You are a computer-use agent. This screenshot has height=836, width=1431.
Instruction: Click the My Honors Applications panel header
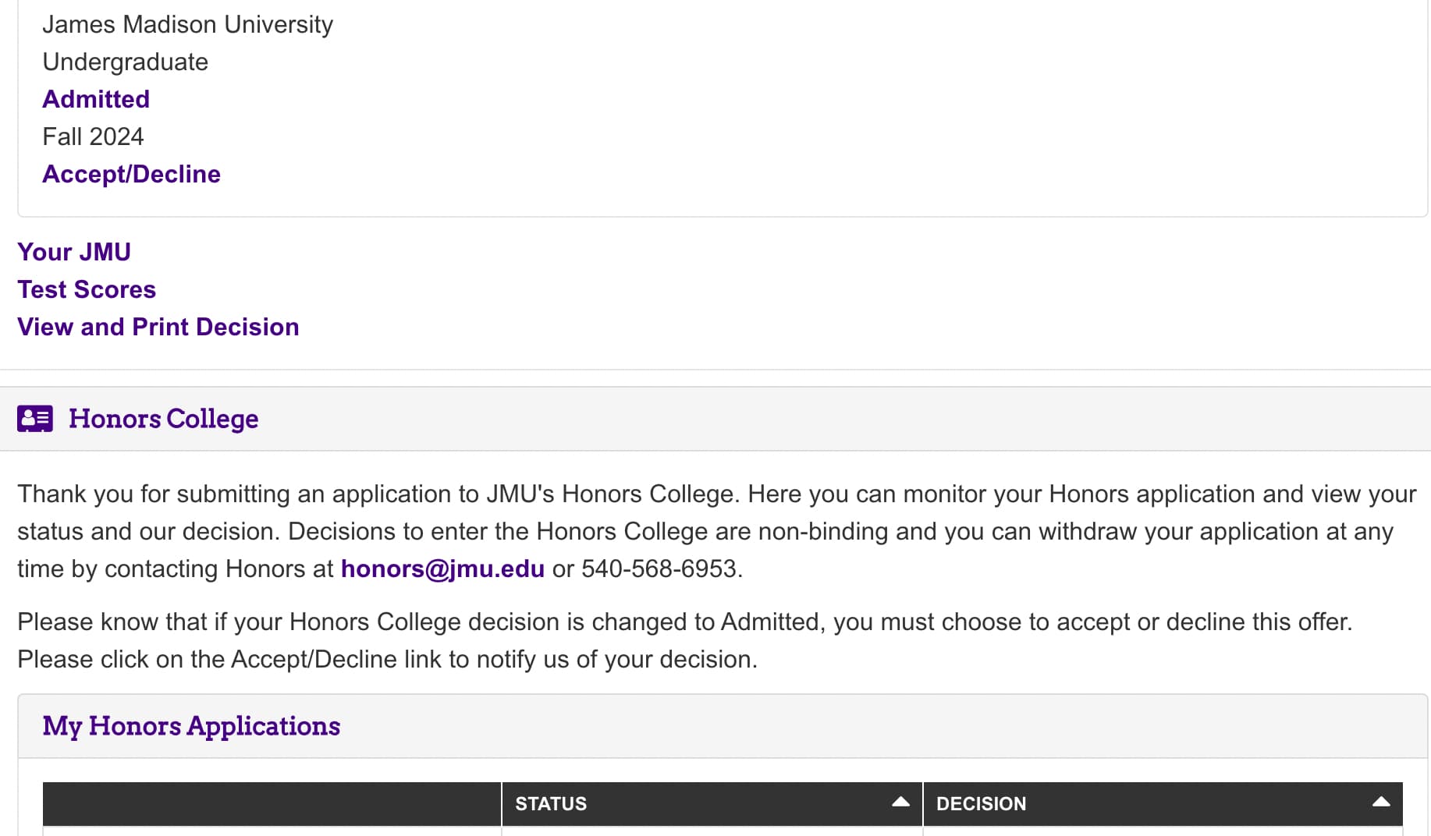click(191, 726)
